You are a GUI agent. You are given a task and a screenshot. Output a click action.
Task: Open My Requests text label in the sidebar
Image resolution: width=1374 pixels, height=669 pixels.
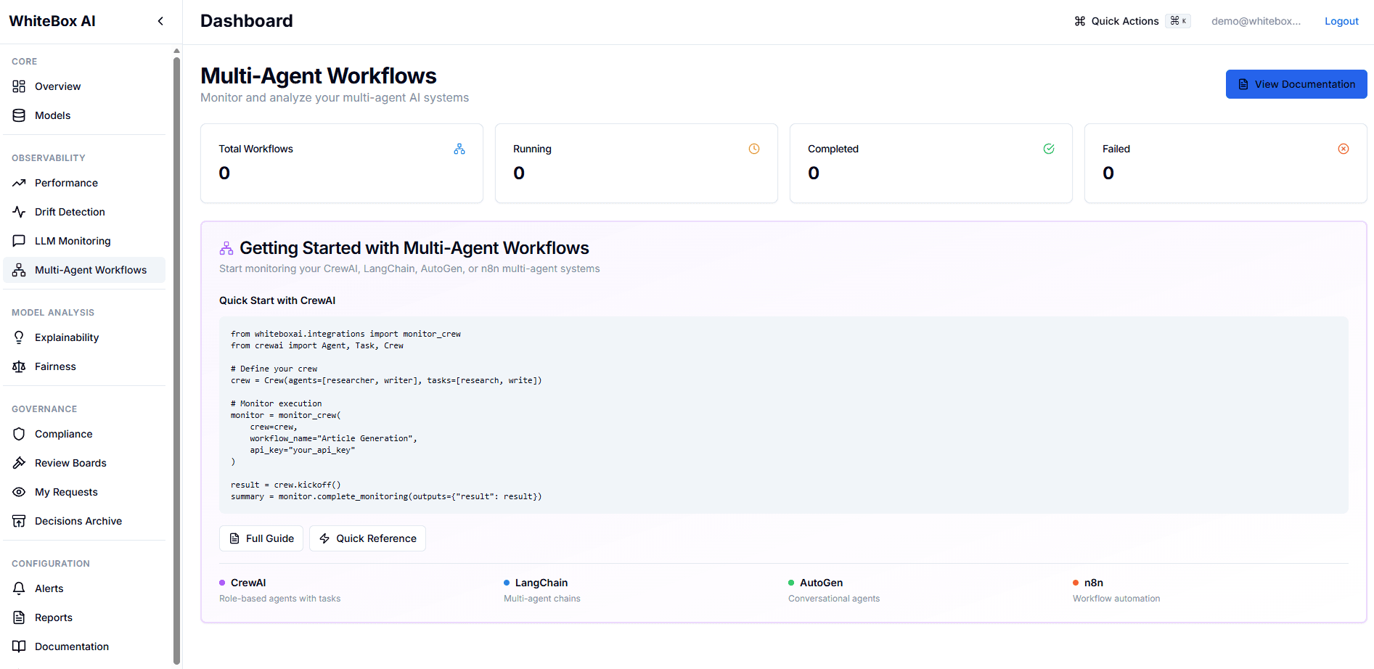[x=66, y=492]
